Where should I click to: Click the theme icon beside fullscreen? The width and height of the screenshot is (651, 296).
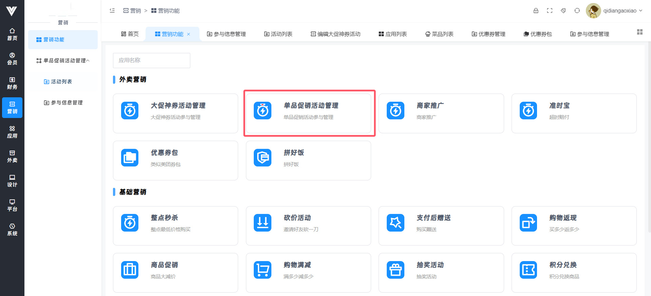point(563,11)
